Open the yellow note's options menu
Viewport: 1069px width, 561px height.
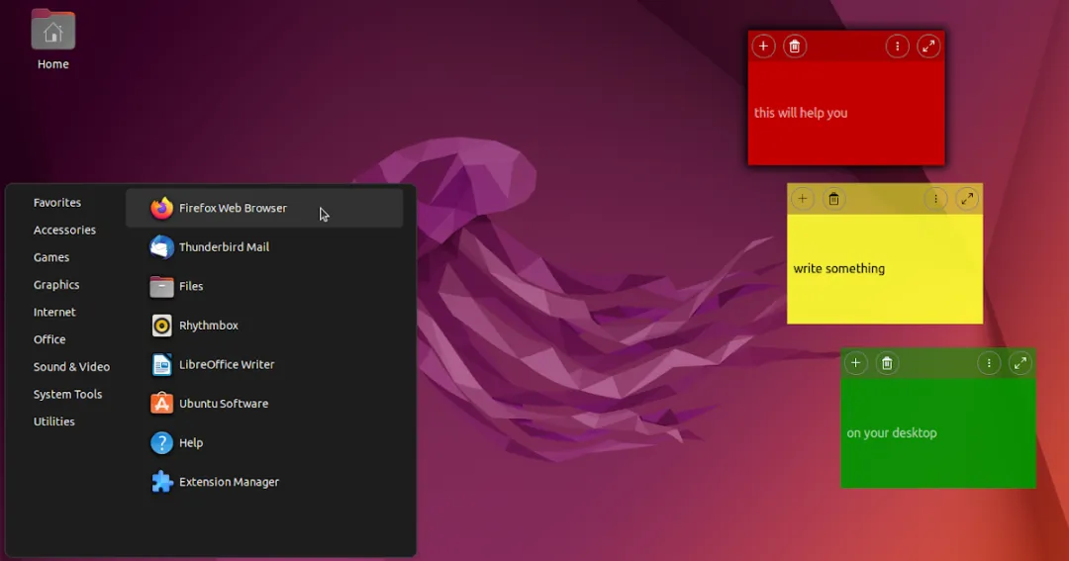[x=935, y=199]
